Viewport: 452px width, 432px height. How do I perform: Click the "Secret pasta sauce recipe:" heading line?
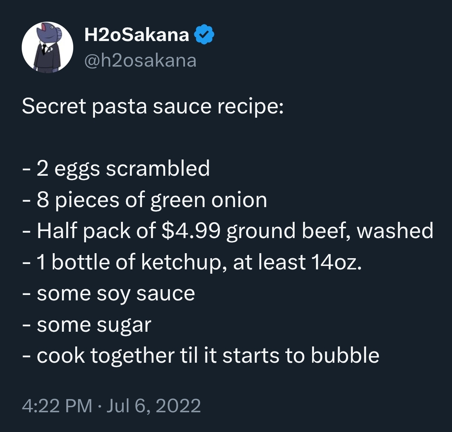[x=153, y=106]
